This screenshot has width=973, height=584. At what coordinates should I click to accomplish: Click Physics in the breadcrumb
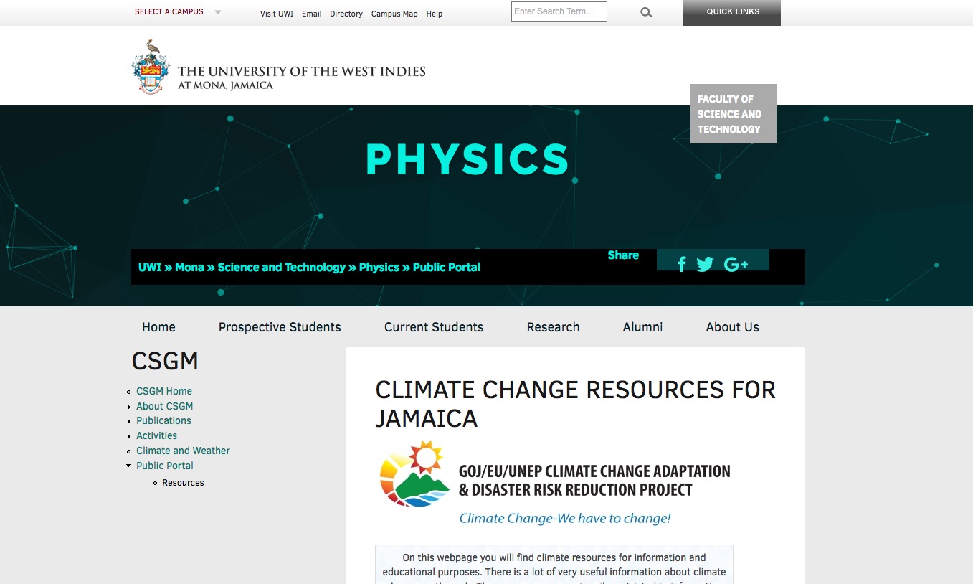point(379,267)
